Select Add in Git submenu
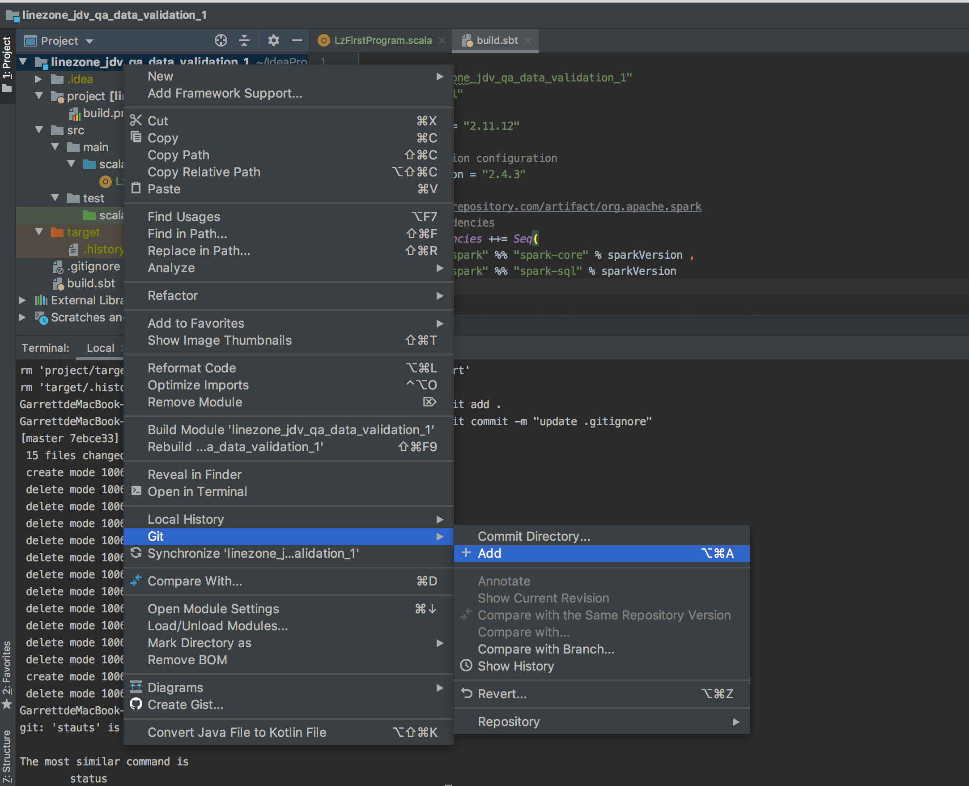Screen dimensions: 969x786 click(489, 553)
